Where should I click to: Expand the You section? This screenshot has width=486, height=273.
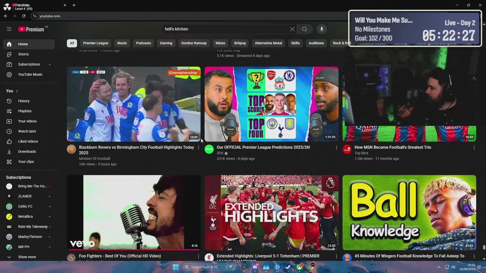[12, 91]
